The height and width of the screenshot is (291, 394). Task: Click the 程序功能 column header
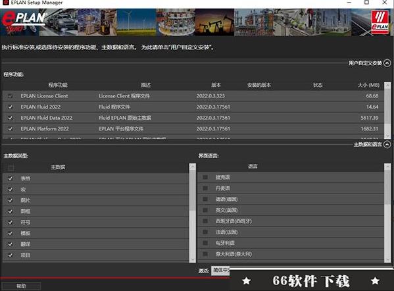[x=58, y=85]
